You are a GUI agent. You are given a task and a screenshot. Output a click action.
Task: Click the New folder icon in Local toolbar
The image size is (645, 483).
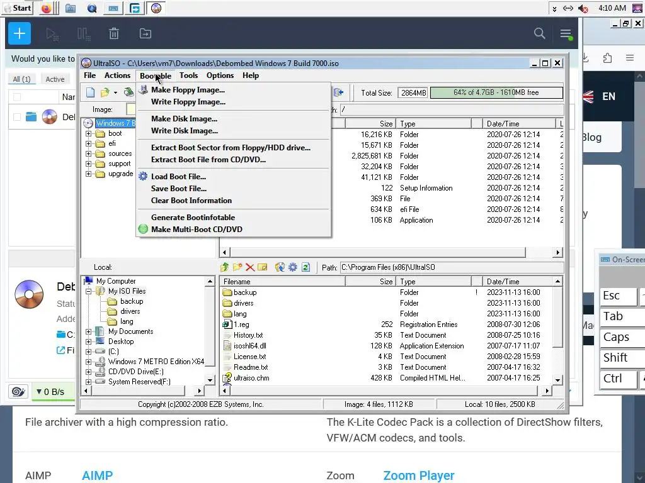pos(237,267)
